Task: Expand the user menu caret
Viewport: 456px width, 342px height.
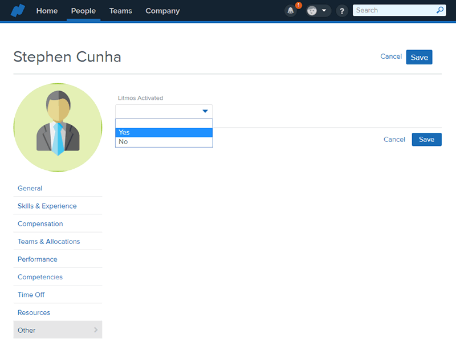Action: point(324,11)
